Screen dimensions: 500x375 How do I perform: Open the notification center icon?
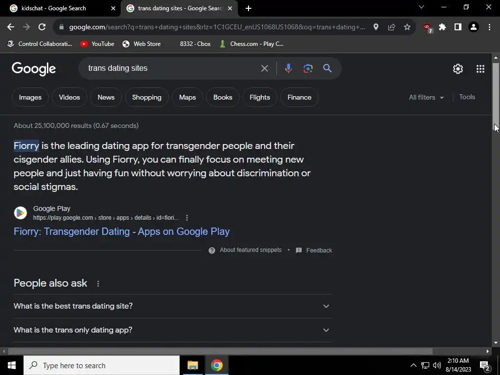click(x=485, y=366)
